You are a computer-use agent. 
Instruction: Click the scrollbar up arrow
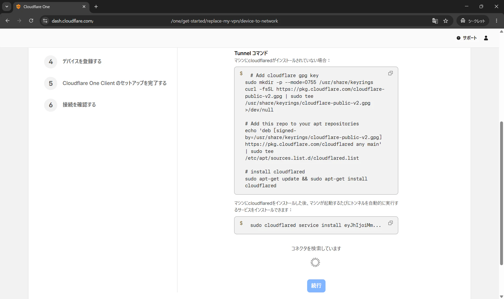(x=501, y=31)
